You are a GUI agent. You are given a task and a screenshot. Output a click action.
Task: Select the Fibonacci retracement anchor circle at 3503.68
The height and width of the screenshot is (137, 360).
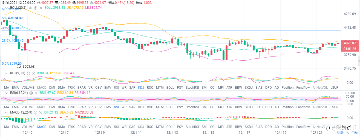pos(19,66)
